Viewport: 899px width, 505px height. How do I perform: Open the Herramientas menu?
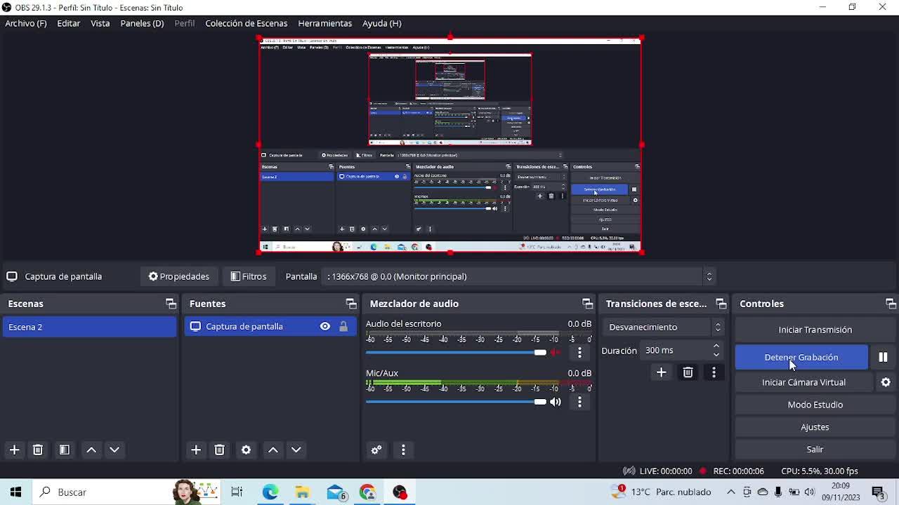click(x=324, y=23)
